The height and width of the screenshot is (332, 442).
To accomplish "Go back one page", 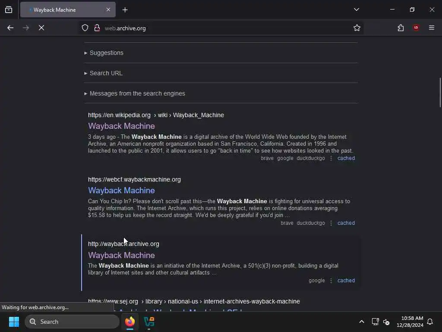I will (10, 28).
